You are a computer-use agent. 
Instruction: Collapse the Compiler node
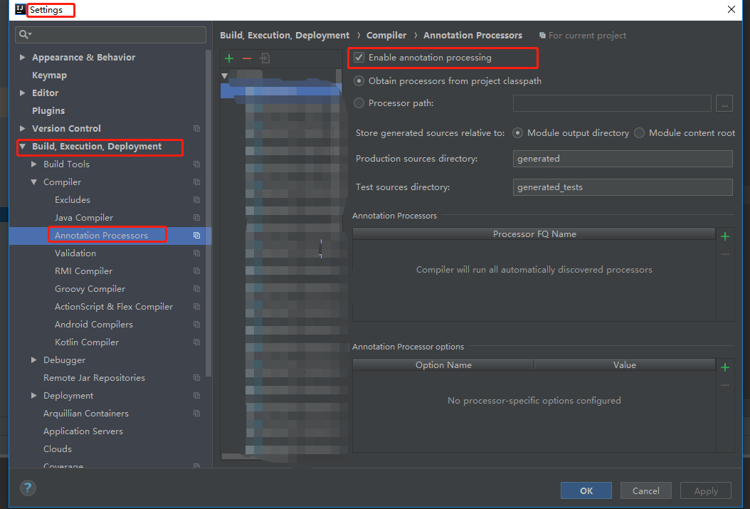pos(33,182)
